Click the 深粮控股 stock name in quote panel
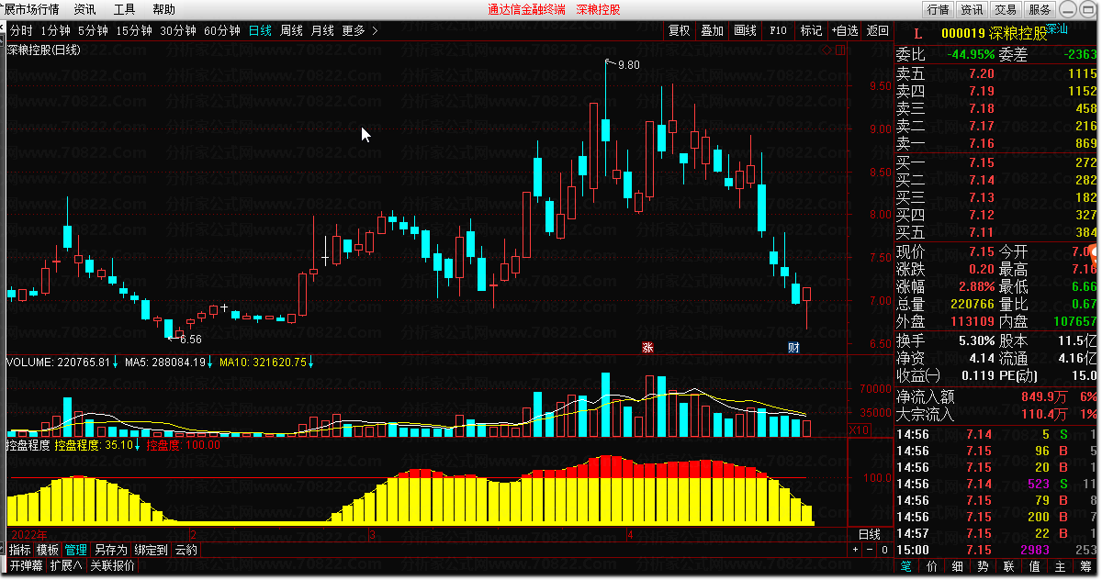The width and height of the screenshot is (1102, 580). [x=1017, y=34]
